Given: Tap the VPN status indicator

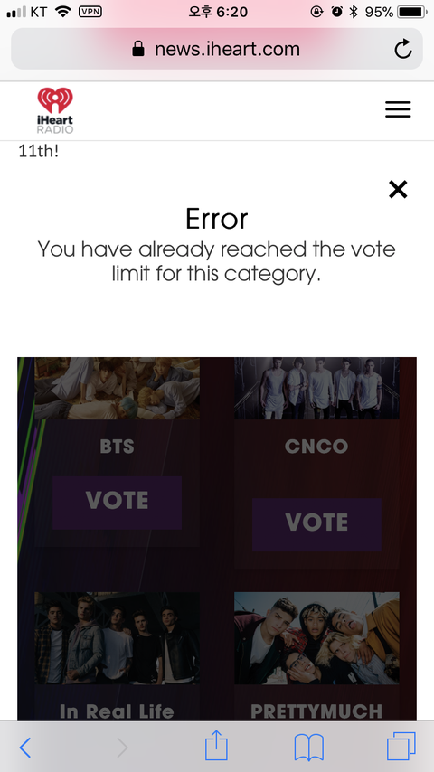Looking at the screenshot, I should click(90, 12).
